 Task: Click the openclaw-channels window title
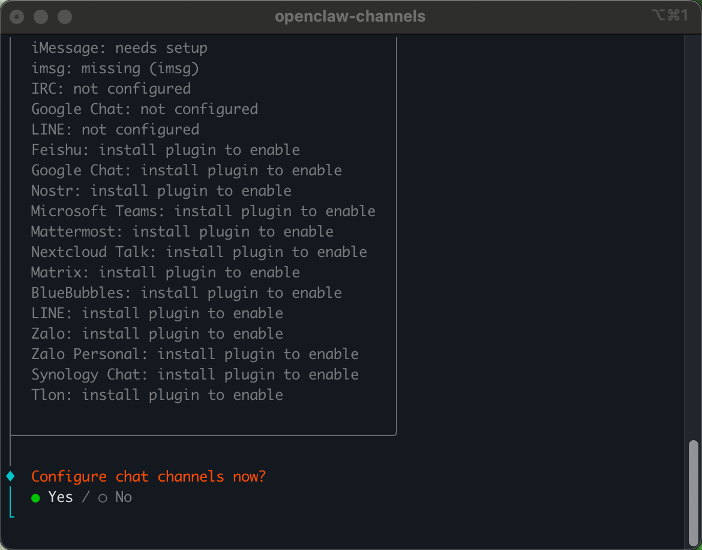click(x=350, y=17)
